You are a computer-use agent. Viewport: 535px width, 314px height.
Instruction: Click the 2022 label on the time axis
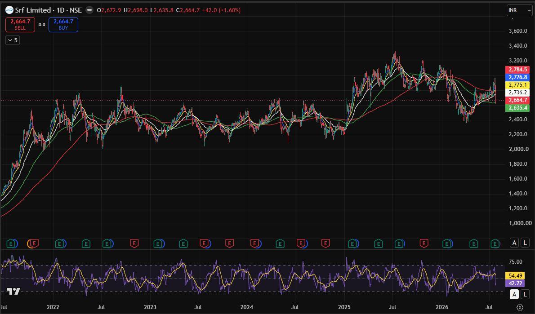coord(53,307)
